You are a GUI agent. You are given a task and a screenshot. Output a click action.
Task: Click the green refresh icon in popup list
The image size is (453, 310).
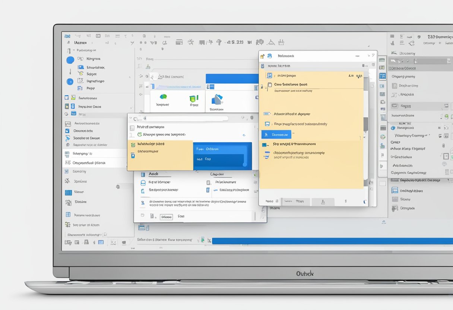tap(140, 135)
